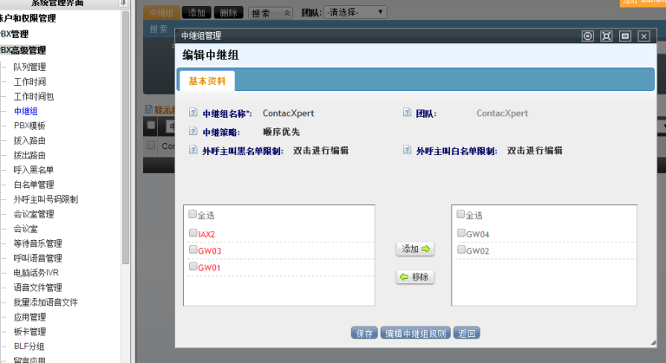Click help icon beside 中继组名称 field
Screen dimensions: 666x363
[193, 113]
